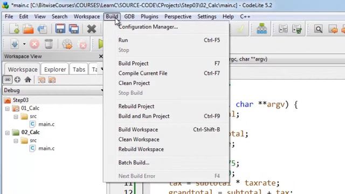
Task: Switch to the Explorer tab
Action: [55, 70]
